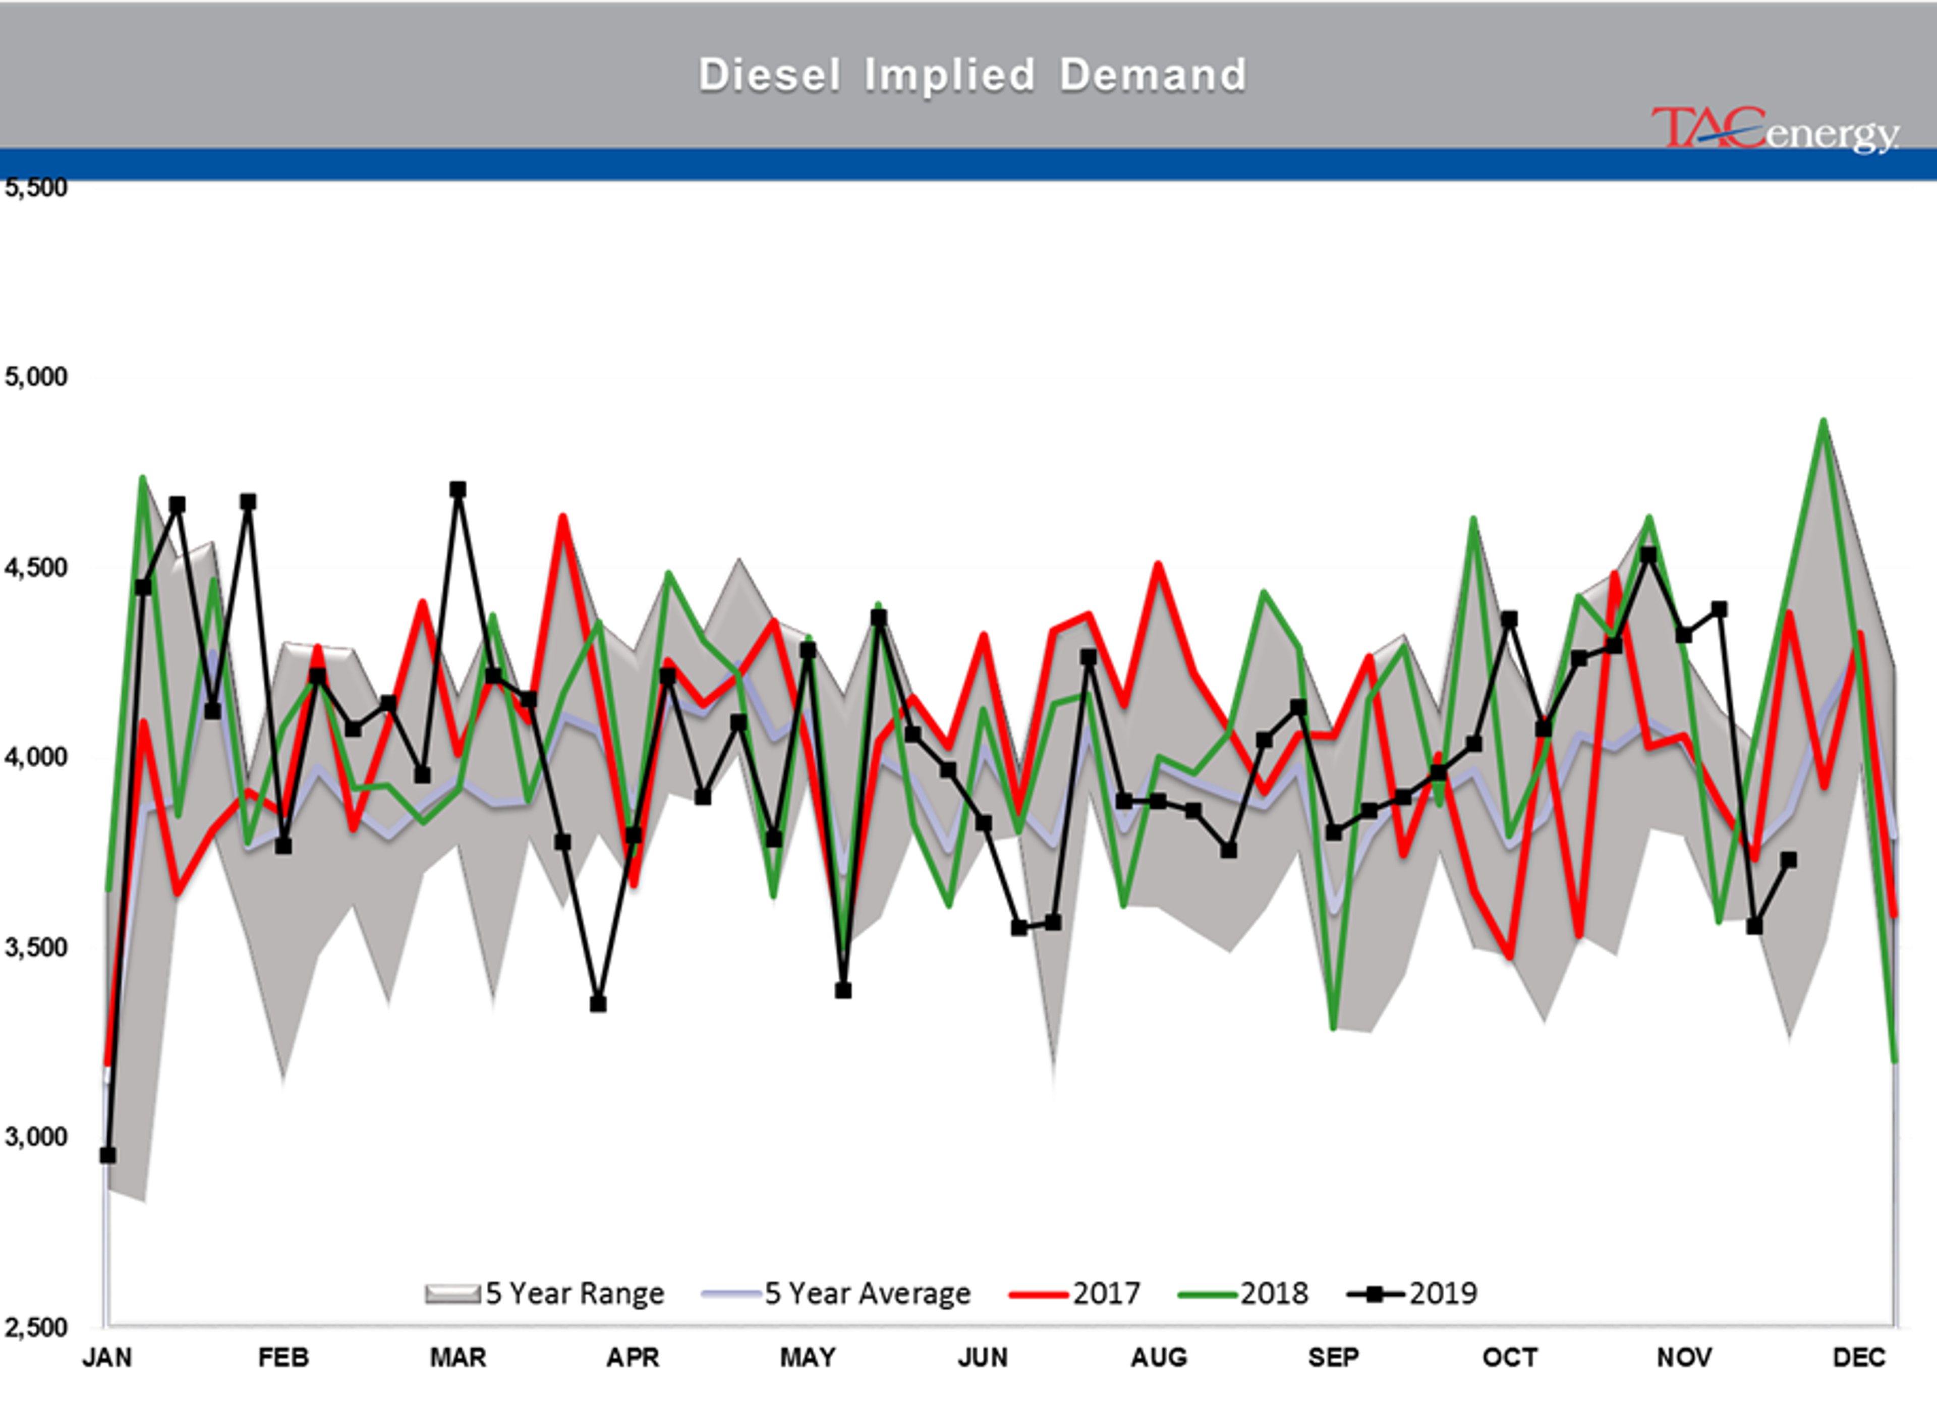The width and height of the screenshot is (1937, 1407).
Task: Click the NOV x-axis label
Action: pos(1684,1358)
